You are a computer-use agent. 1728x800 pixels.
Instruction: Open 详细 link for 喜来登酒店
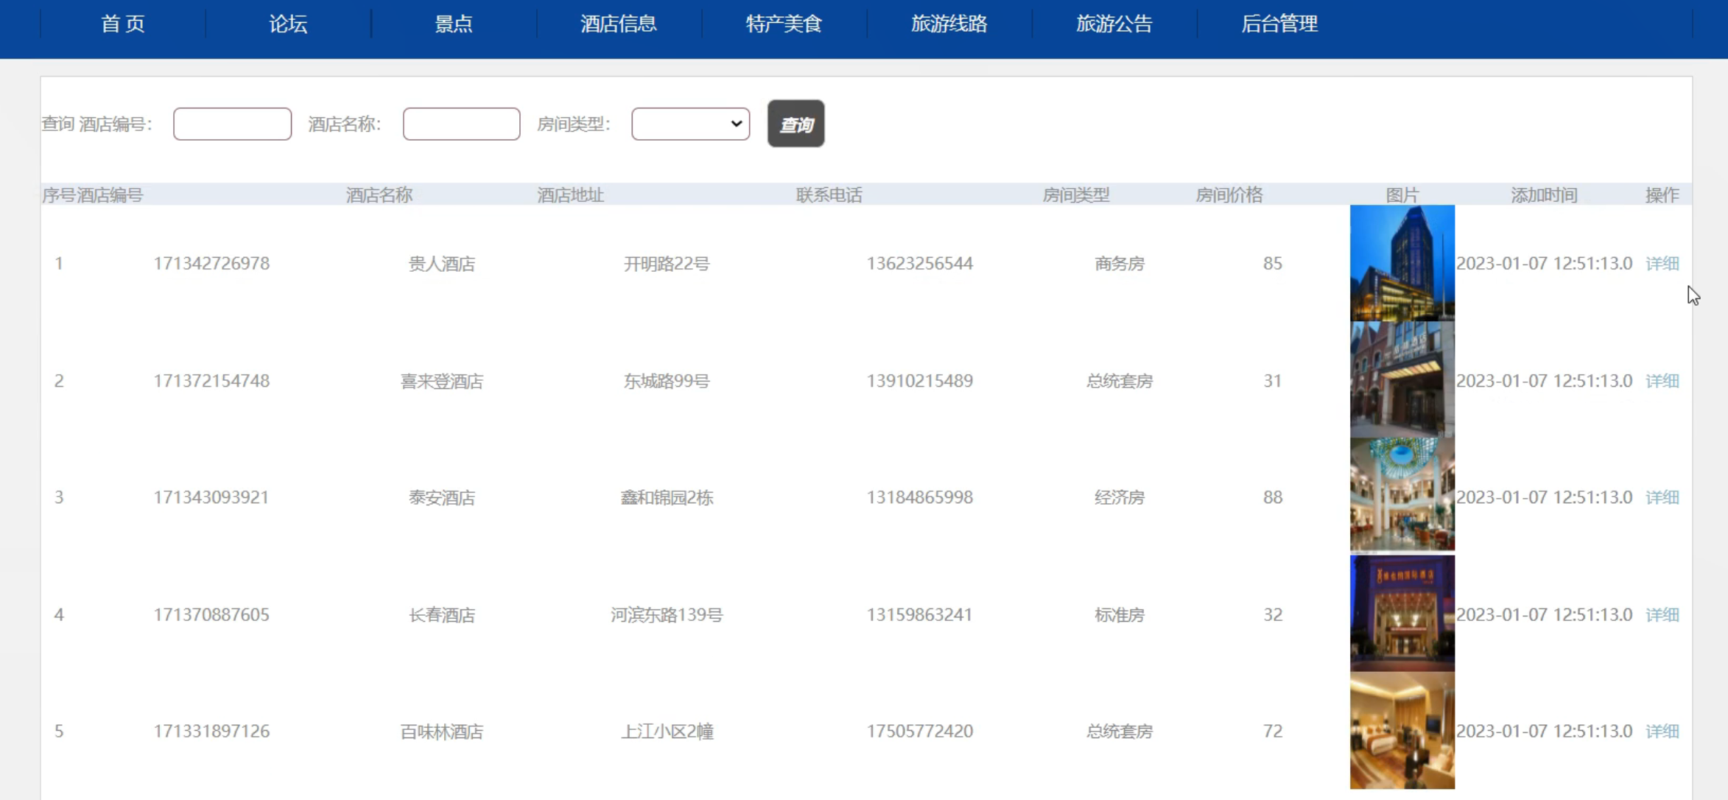click(x=1662, y=381)
